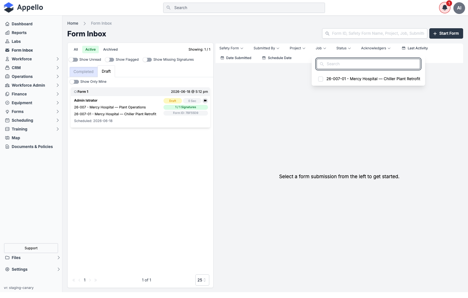Toggle Show Unread switch

[x=73, y=60]
